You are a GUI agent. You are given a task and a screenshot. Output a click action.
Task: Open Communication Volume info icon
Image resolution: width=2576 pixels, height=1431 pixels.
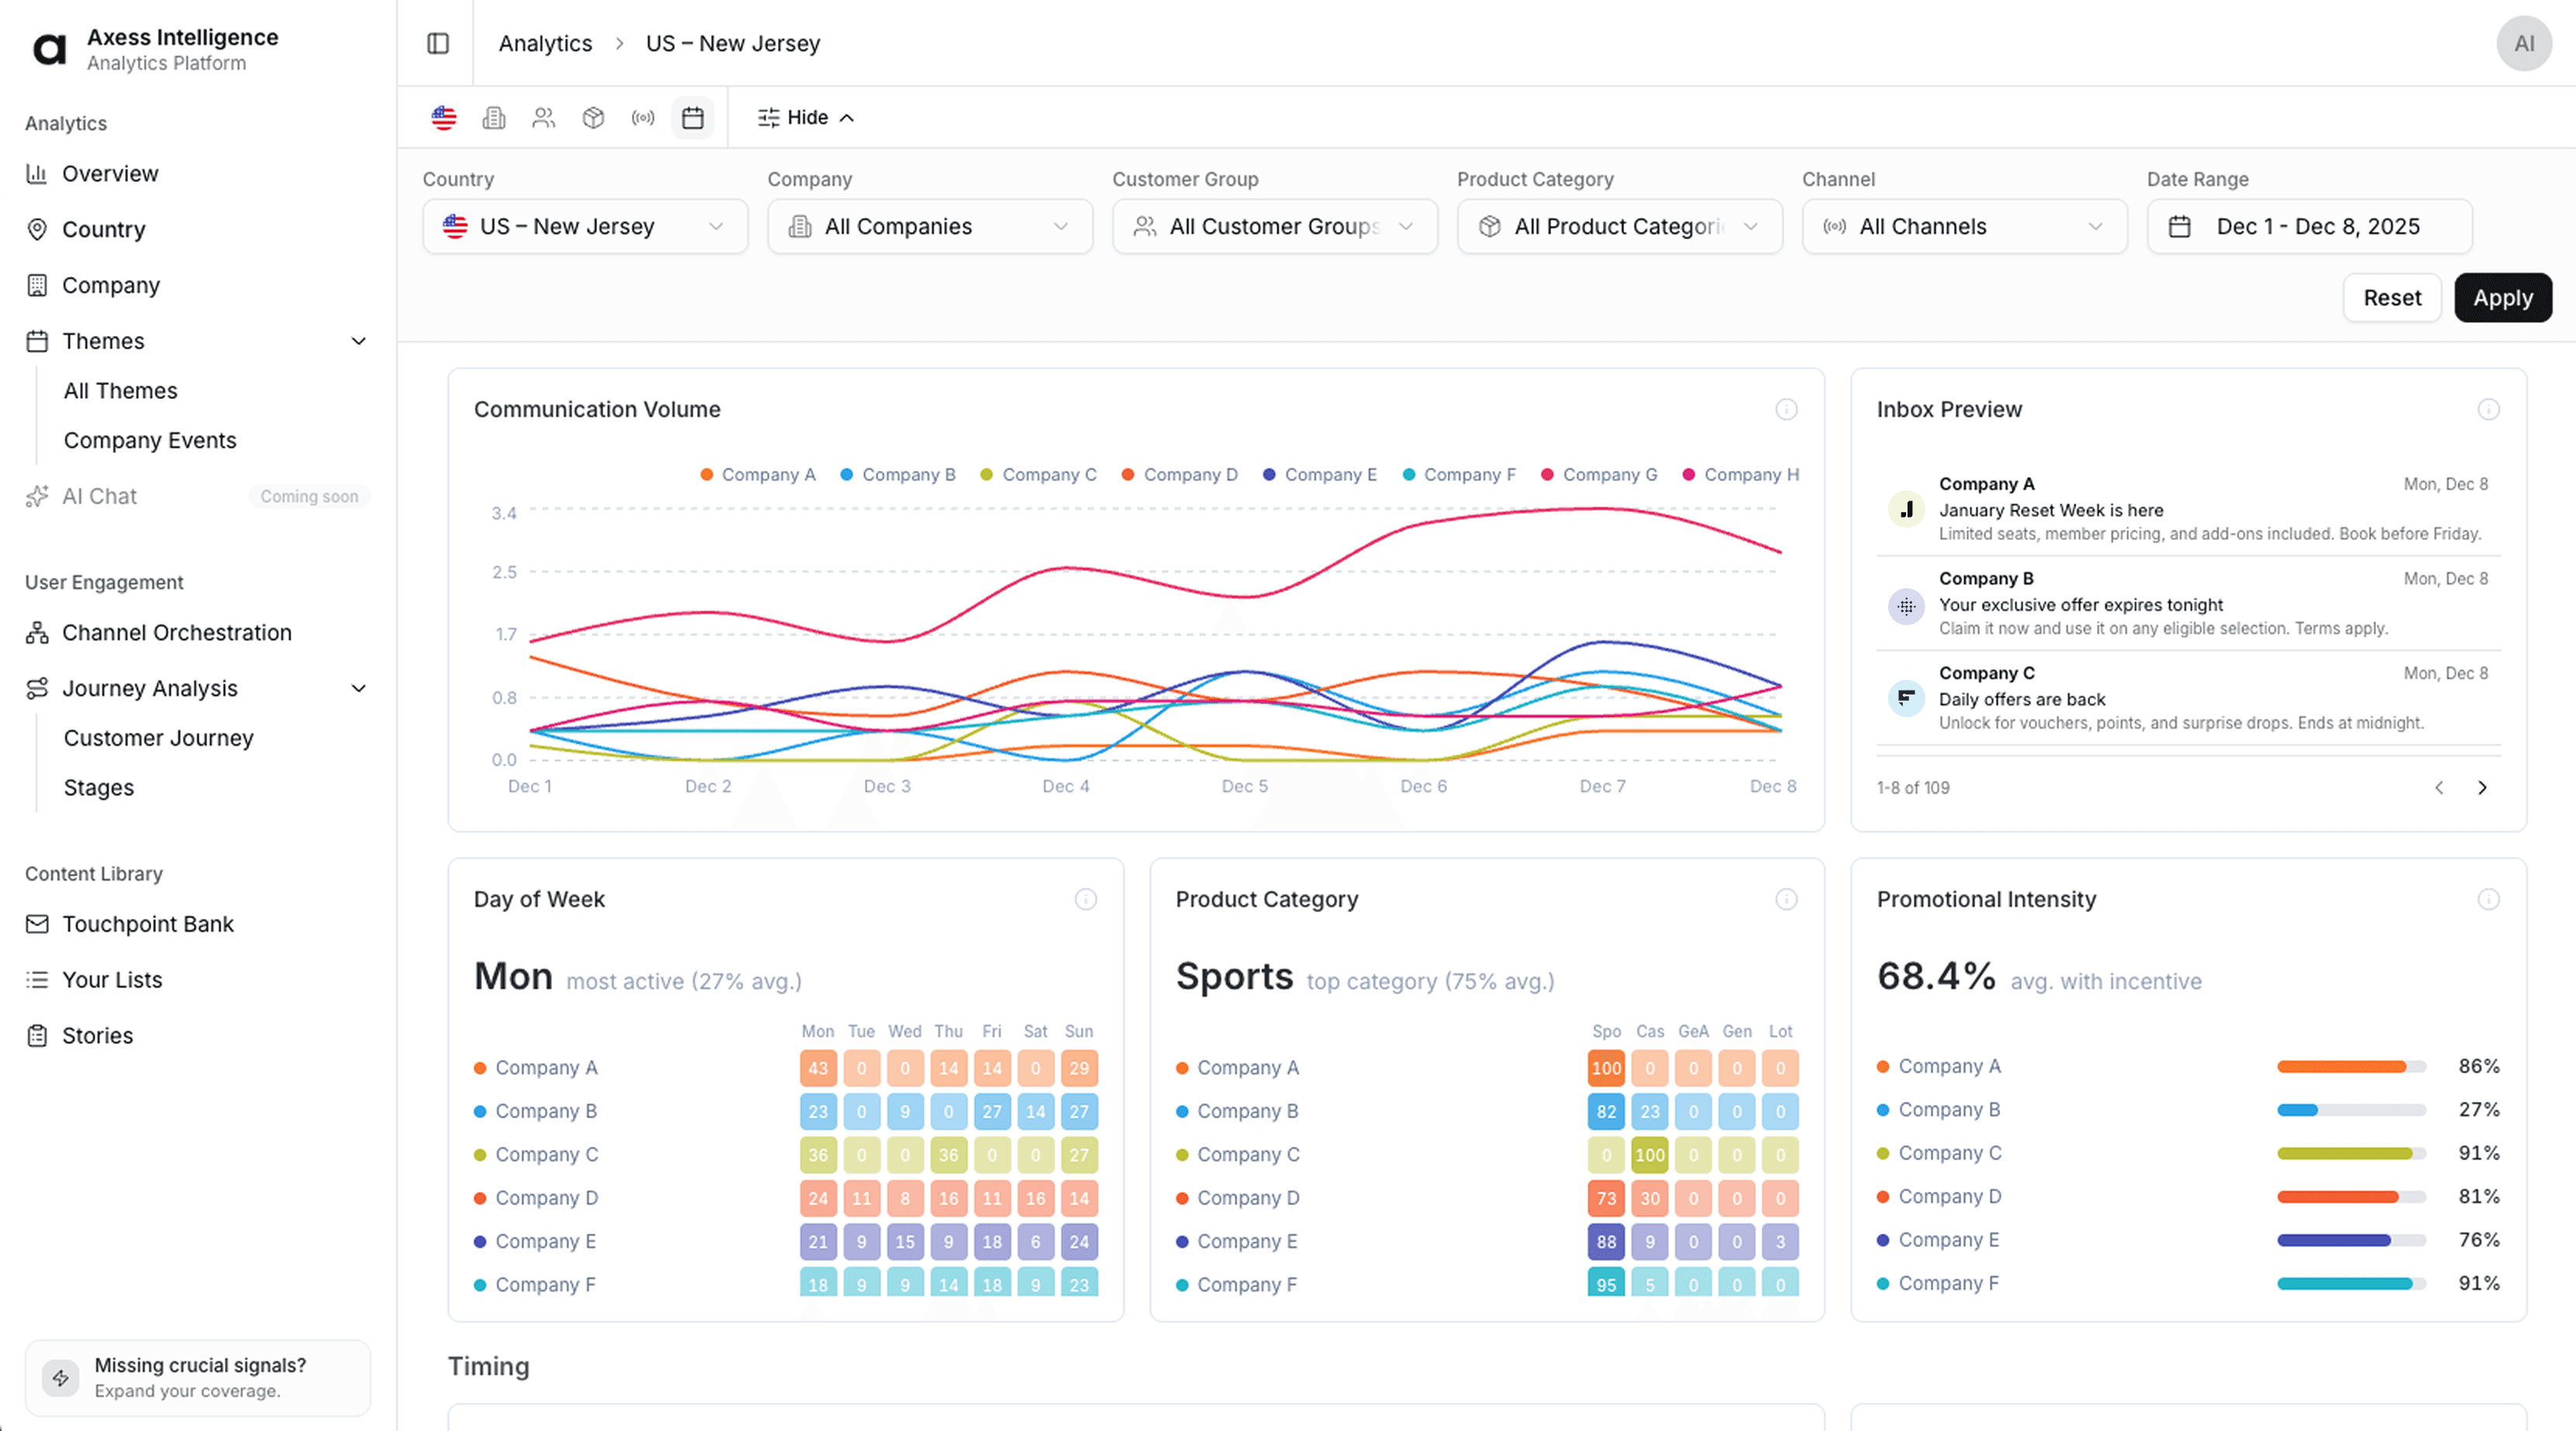[1786, 410]
